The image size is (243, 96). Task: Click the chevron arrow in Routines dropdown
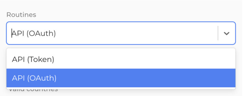tap(227, 33)
